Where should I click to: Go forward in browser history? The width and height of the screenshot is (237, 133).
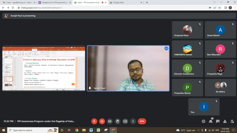click(8, 8)
